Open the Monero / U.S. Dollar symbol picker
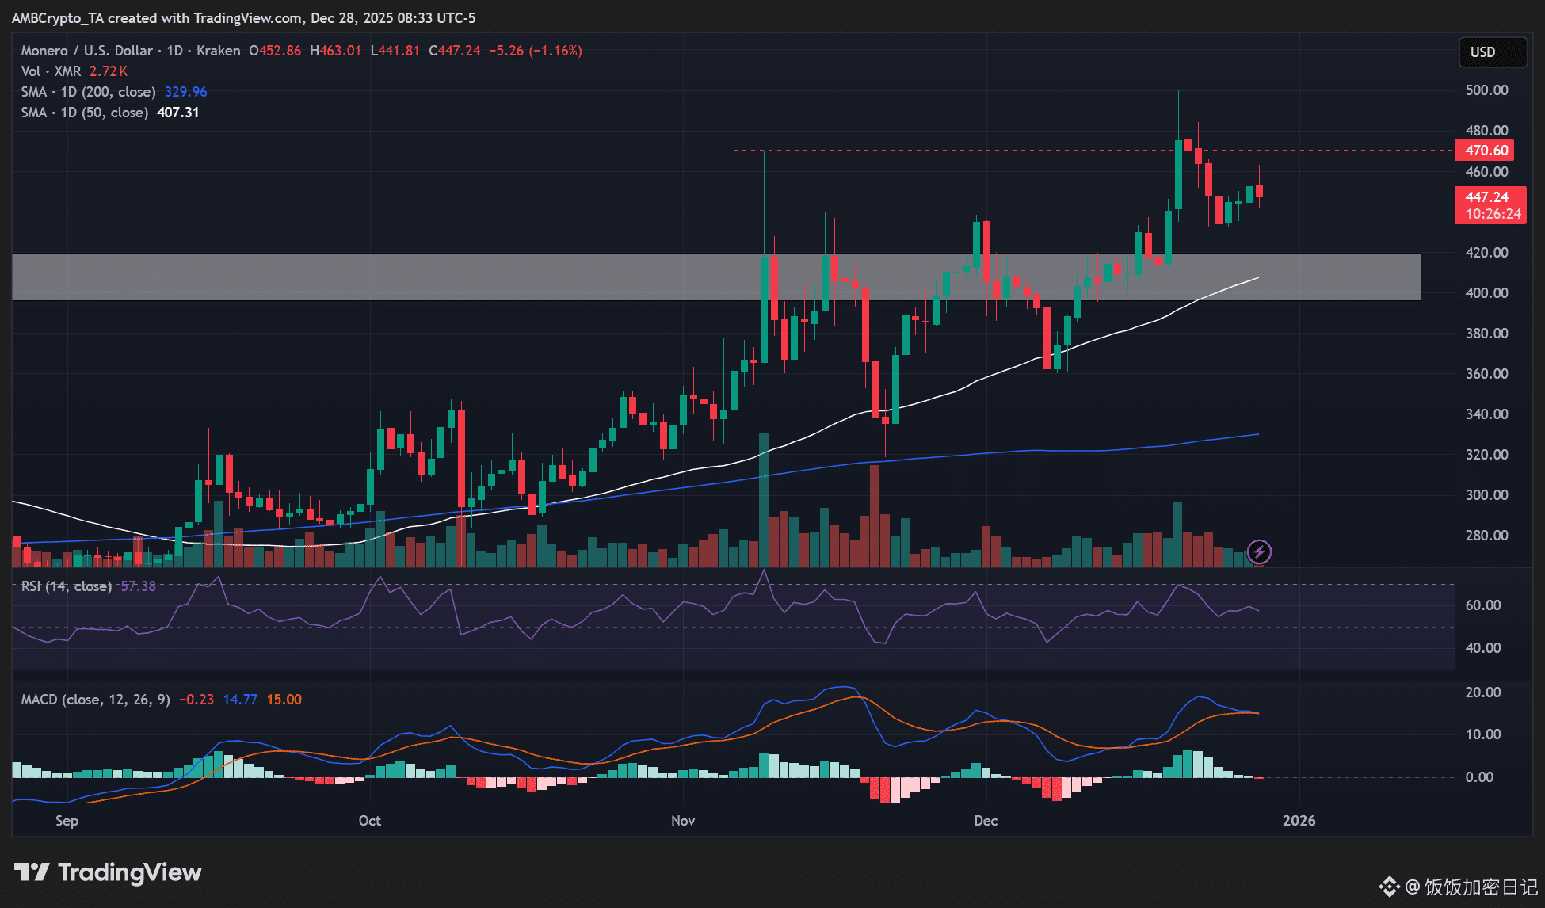Image resolution: width=1545 pixels, height=908 pixels. [86, 50]
